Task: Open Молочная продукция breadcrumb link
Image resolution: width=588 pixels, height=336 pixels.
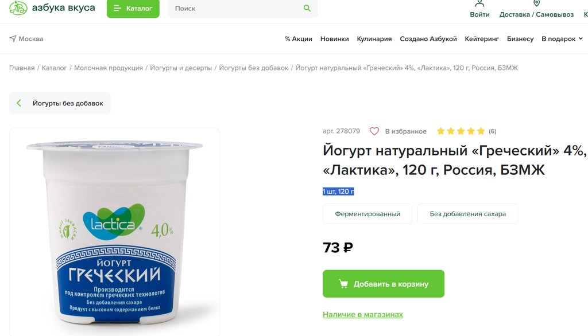Action: tap(109, 68)
